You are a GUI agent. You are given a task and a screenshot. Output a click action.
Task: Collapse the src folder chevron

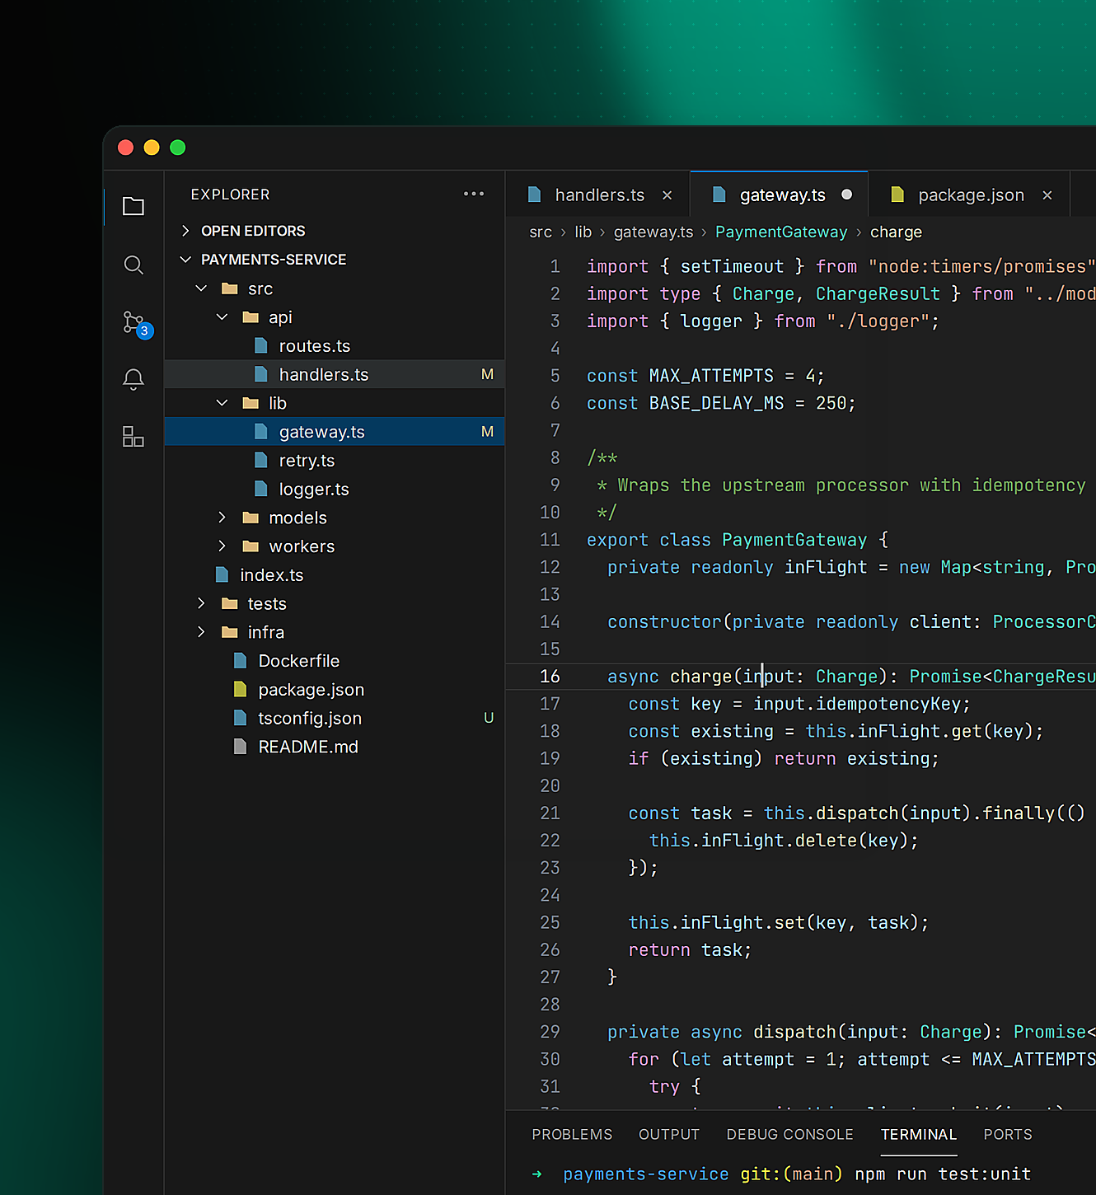tap(201, 288)
